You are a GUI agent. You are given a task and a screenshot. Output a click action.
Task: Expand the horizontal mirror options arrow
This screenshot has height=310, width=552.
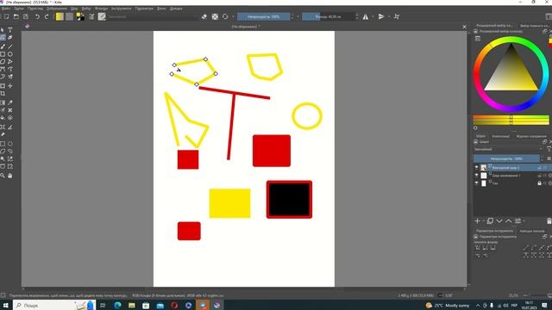click(373, 16)
